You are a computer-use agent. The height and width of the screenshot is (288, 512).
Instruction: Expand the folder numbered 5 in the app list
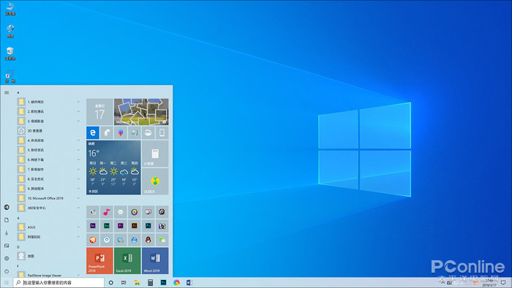pyautogui.click(x=49, y=150)
